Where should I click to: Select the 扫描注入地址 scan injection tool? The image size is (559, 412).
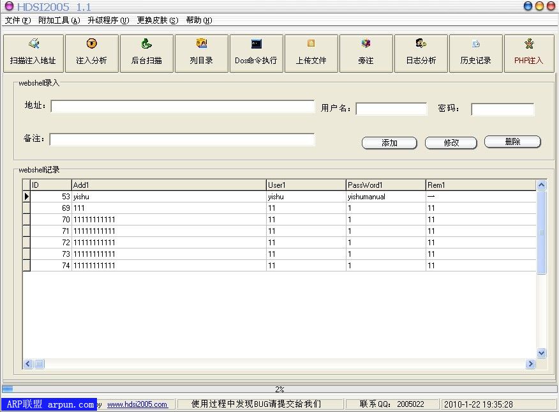tap(33, 53)
